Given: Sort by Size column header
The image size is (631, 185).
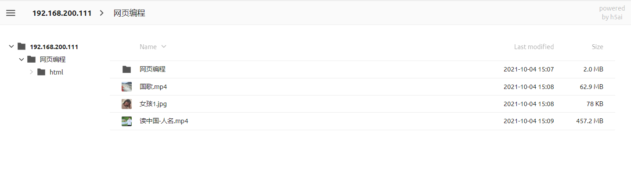Looking at the screenshot, I should tap(597, 47).
